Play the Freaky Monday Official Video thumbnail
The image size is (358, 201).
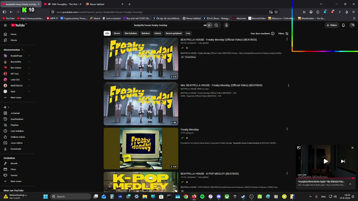[141, 59]
